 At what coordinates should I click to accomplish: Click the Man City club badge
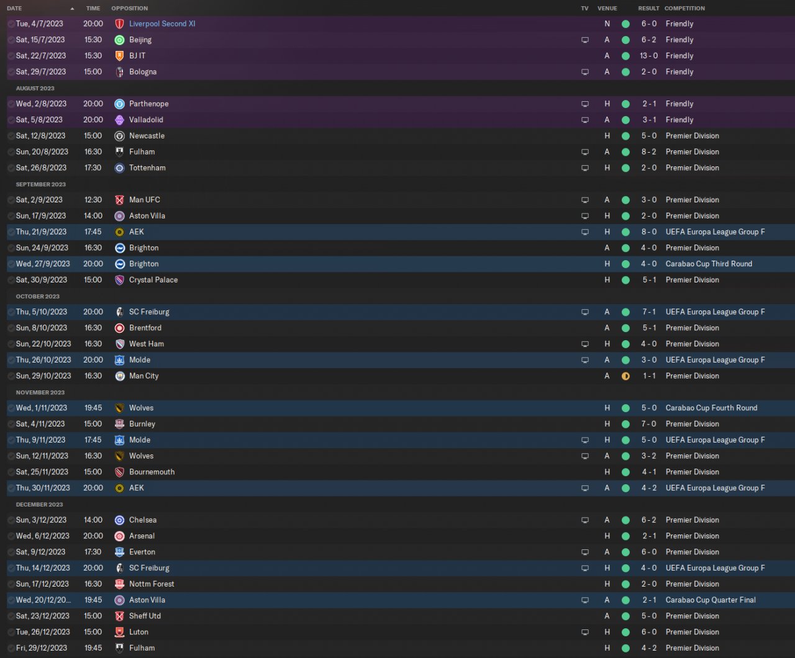tap(120, 376)
